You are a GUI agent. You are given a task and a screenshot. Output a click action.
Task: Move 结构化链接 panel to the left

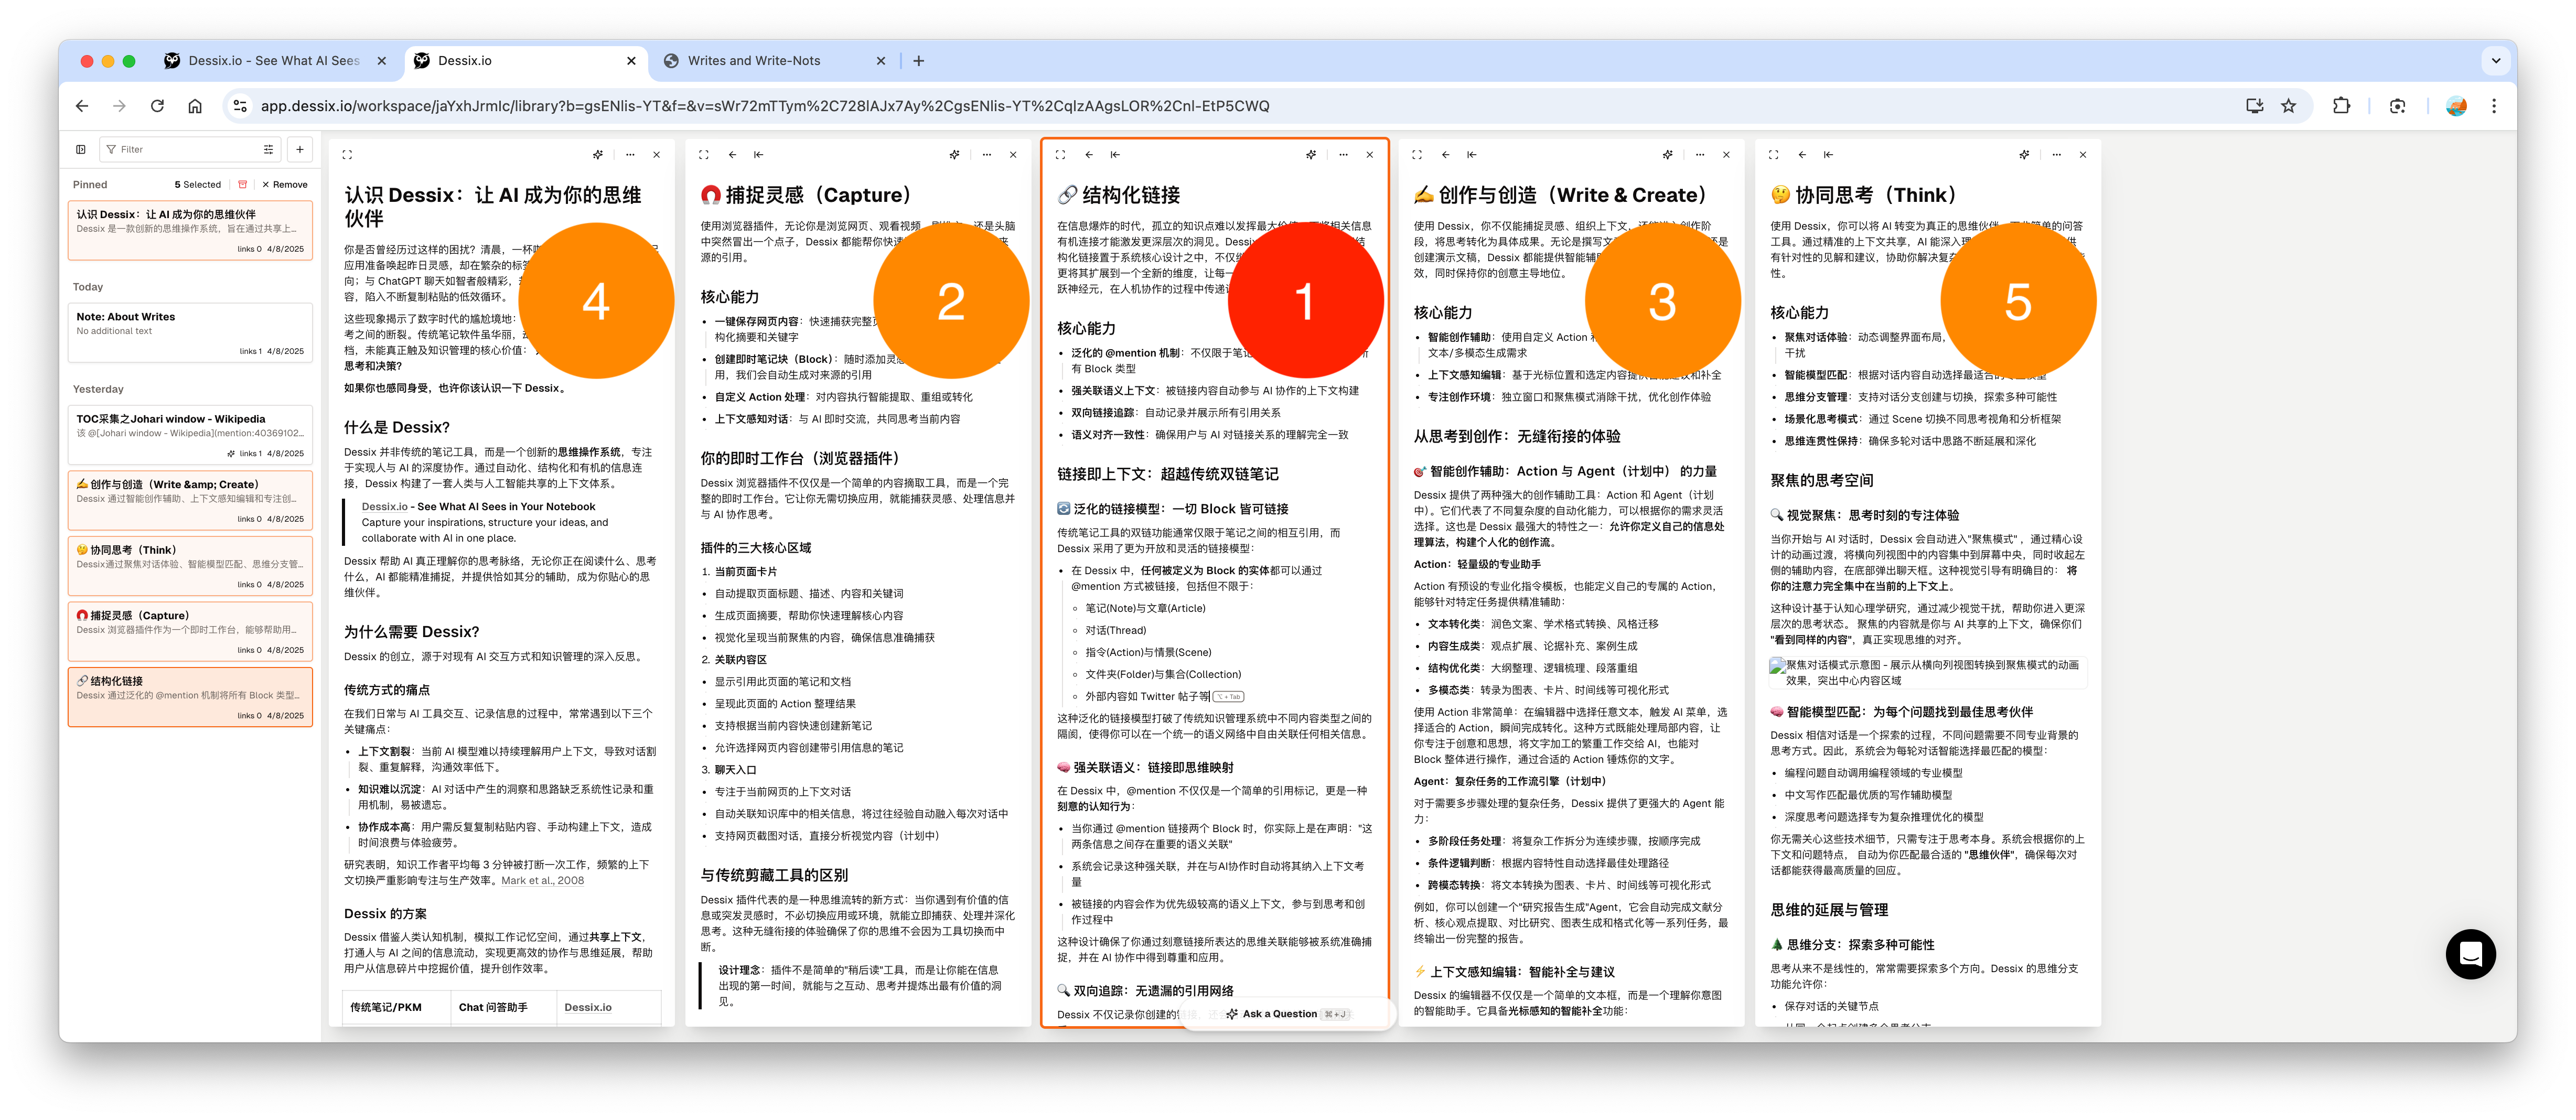[1116, 154]
